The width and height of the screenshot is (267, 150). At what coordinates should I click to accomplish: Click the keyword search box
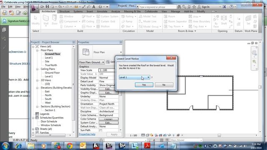coord(158,7)
